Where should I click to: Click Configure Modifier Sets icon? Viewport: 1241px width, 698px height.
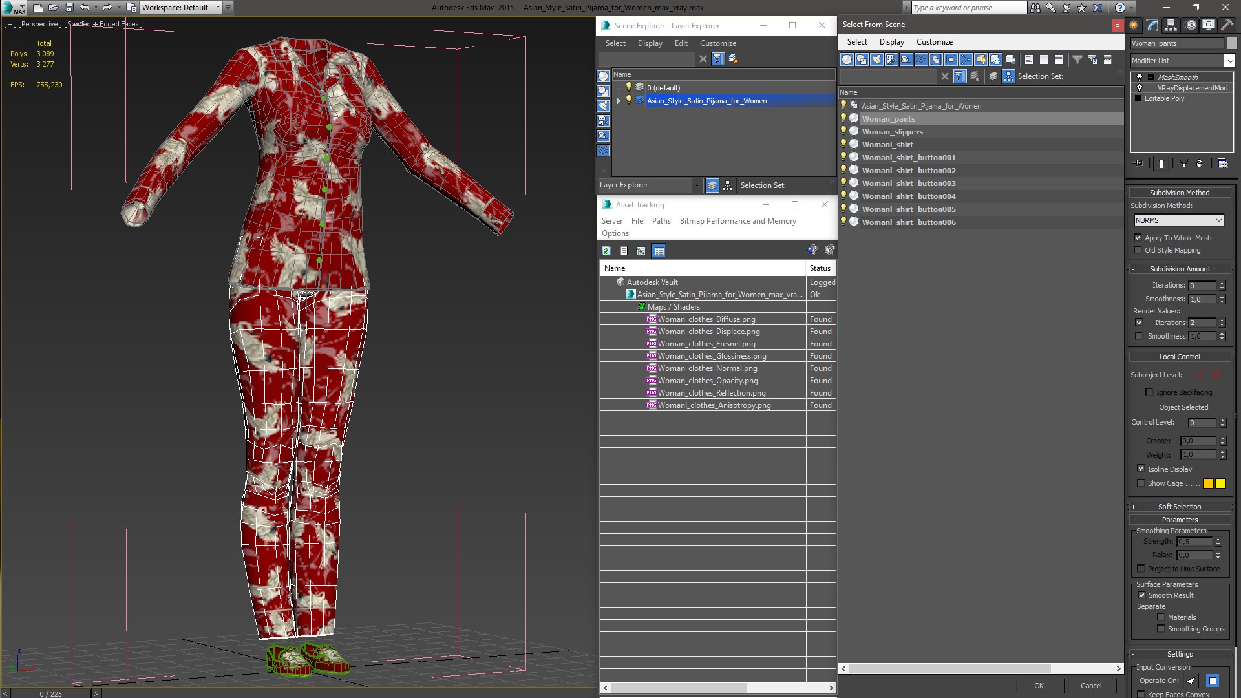(1222, 164)
